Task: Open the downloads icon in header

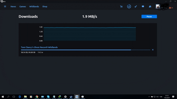Action: (129, 6)
